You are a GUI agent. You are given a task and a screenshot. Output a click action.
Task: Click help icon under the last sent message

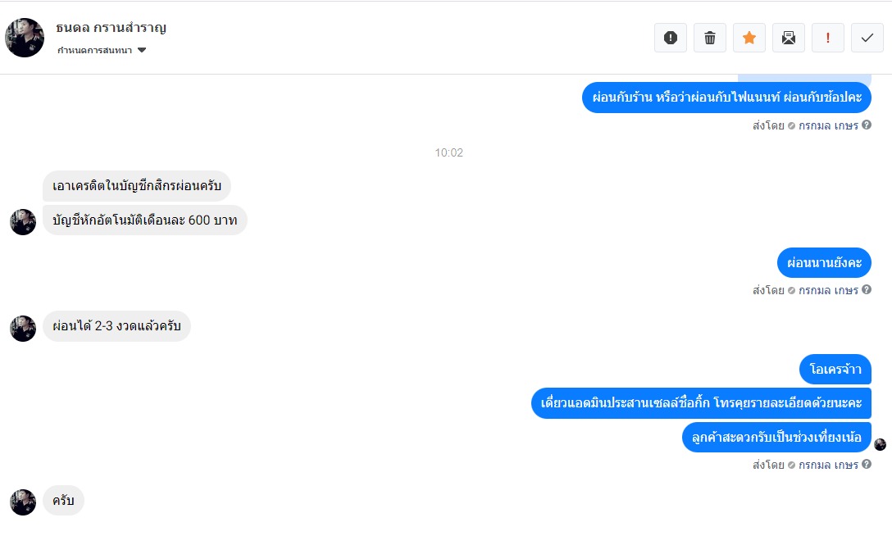click(867, 465)
